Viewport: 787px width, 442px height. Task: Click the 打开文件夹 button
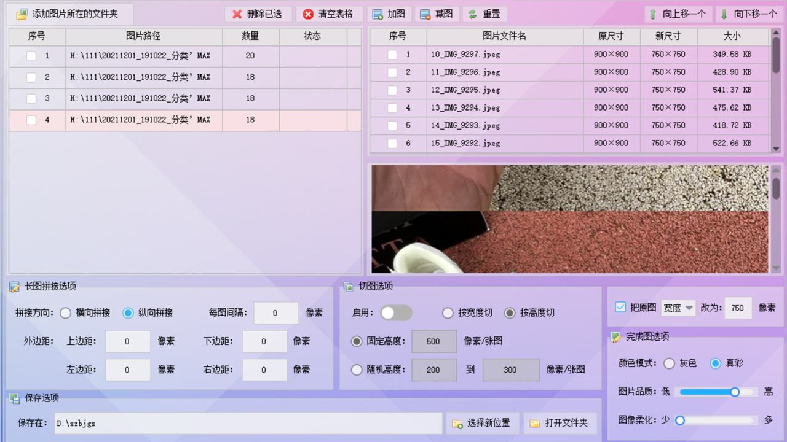(x=561, y=423)
